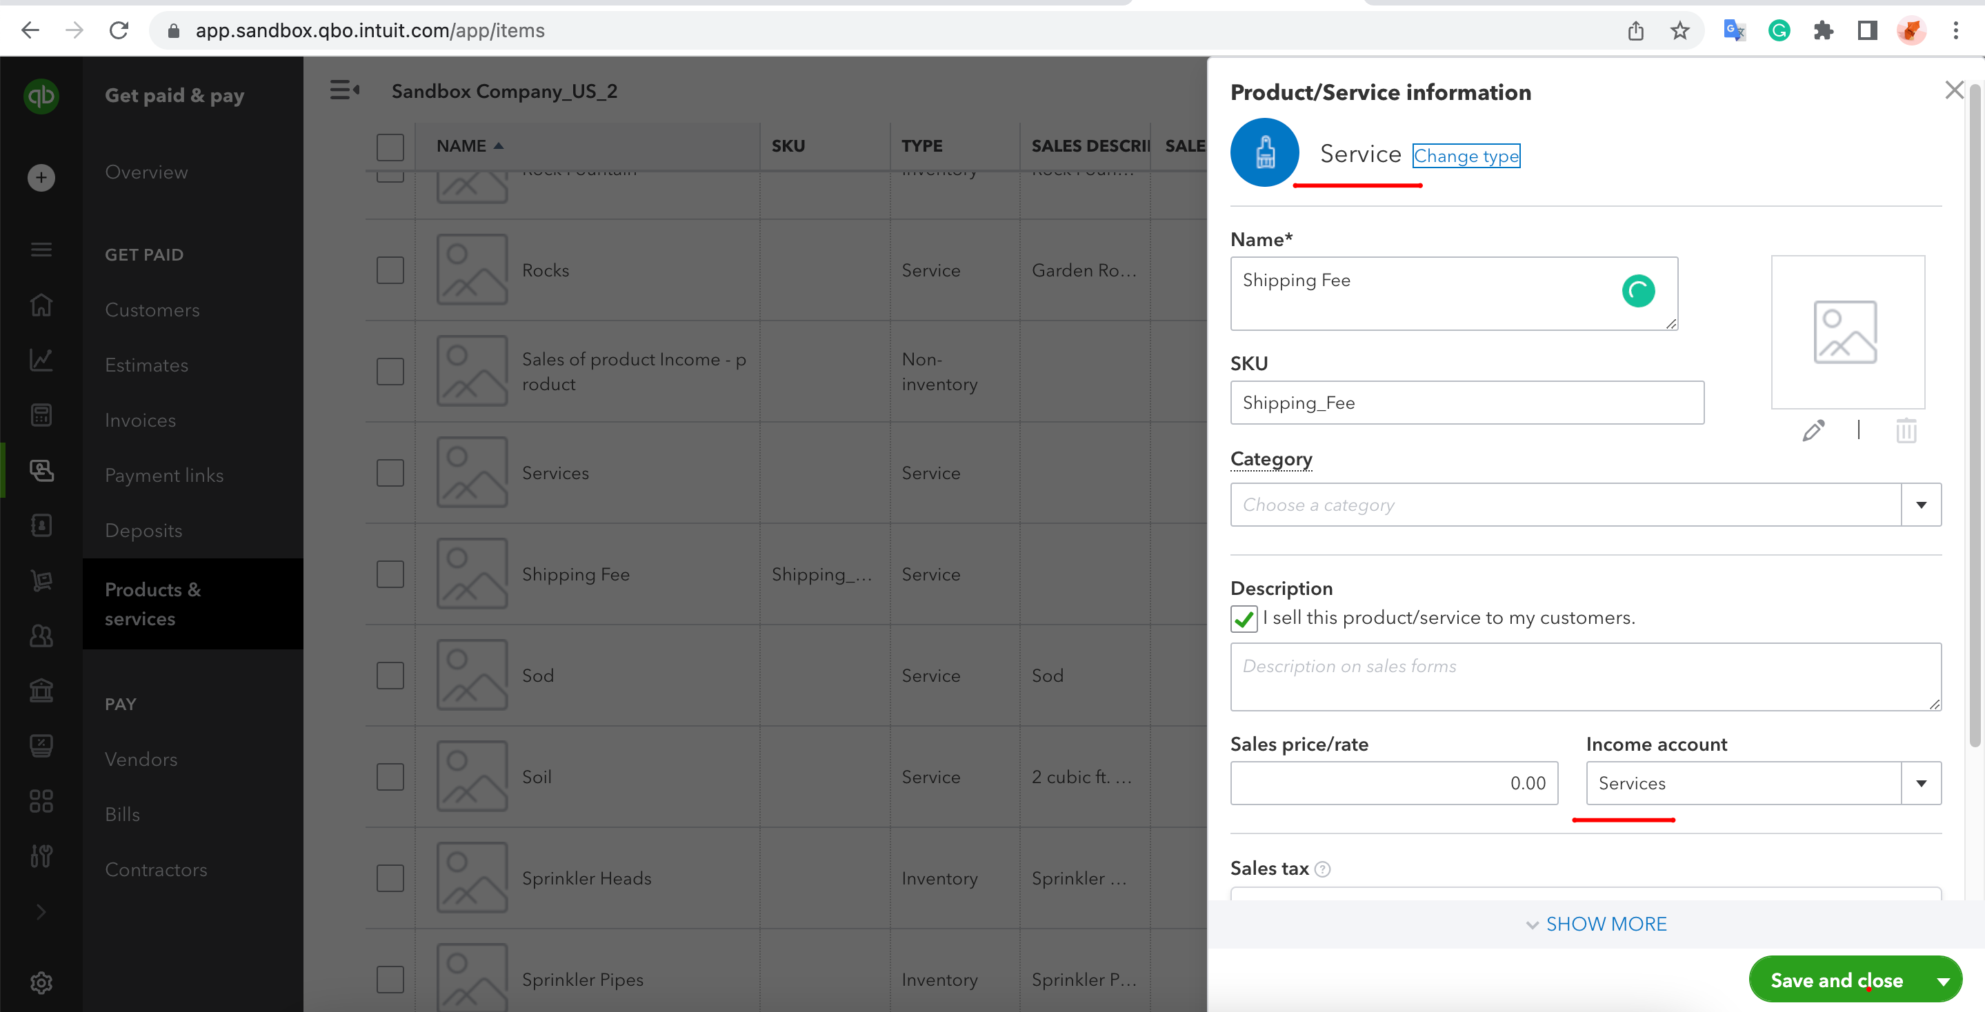This screenshot has width=1985, height=1012.
Task: Open Payment links in the left menu
Action: click(x=164, y=475)
